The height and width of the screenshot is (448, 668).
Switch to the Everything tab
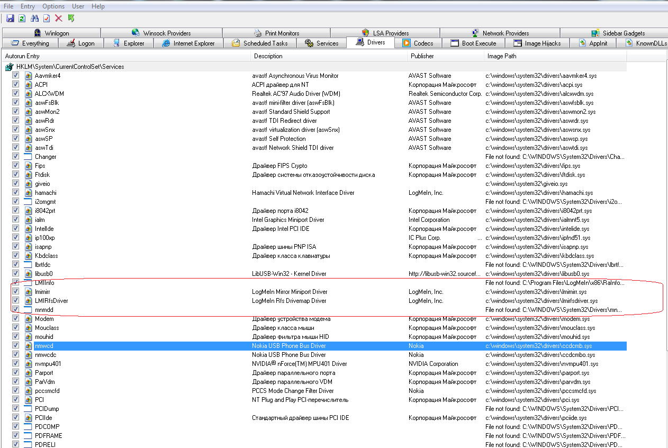pyautogui.click(x=30, y=43)
